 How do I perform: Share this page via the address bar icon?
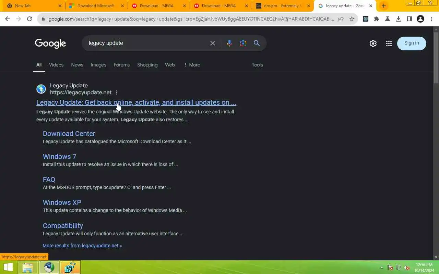click(x=341, y=19)
